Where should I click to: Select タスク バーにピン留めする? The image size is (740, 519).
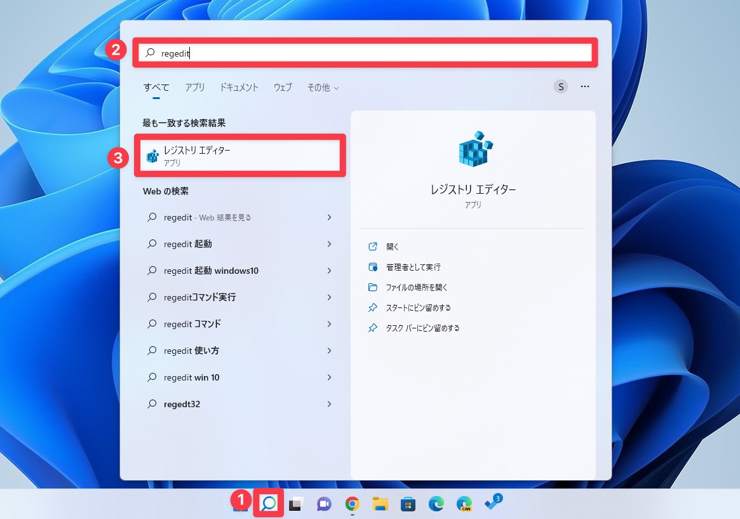(x=422, y=328)
